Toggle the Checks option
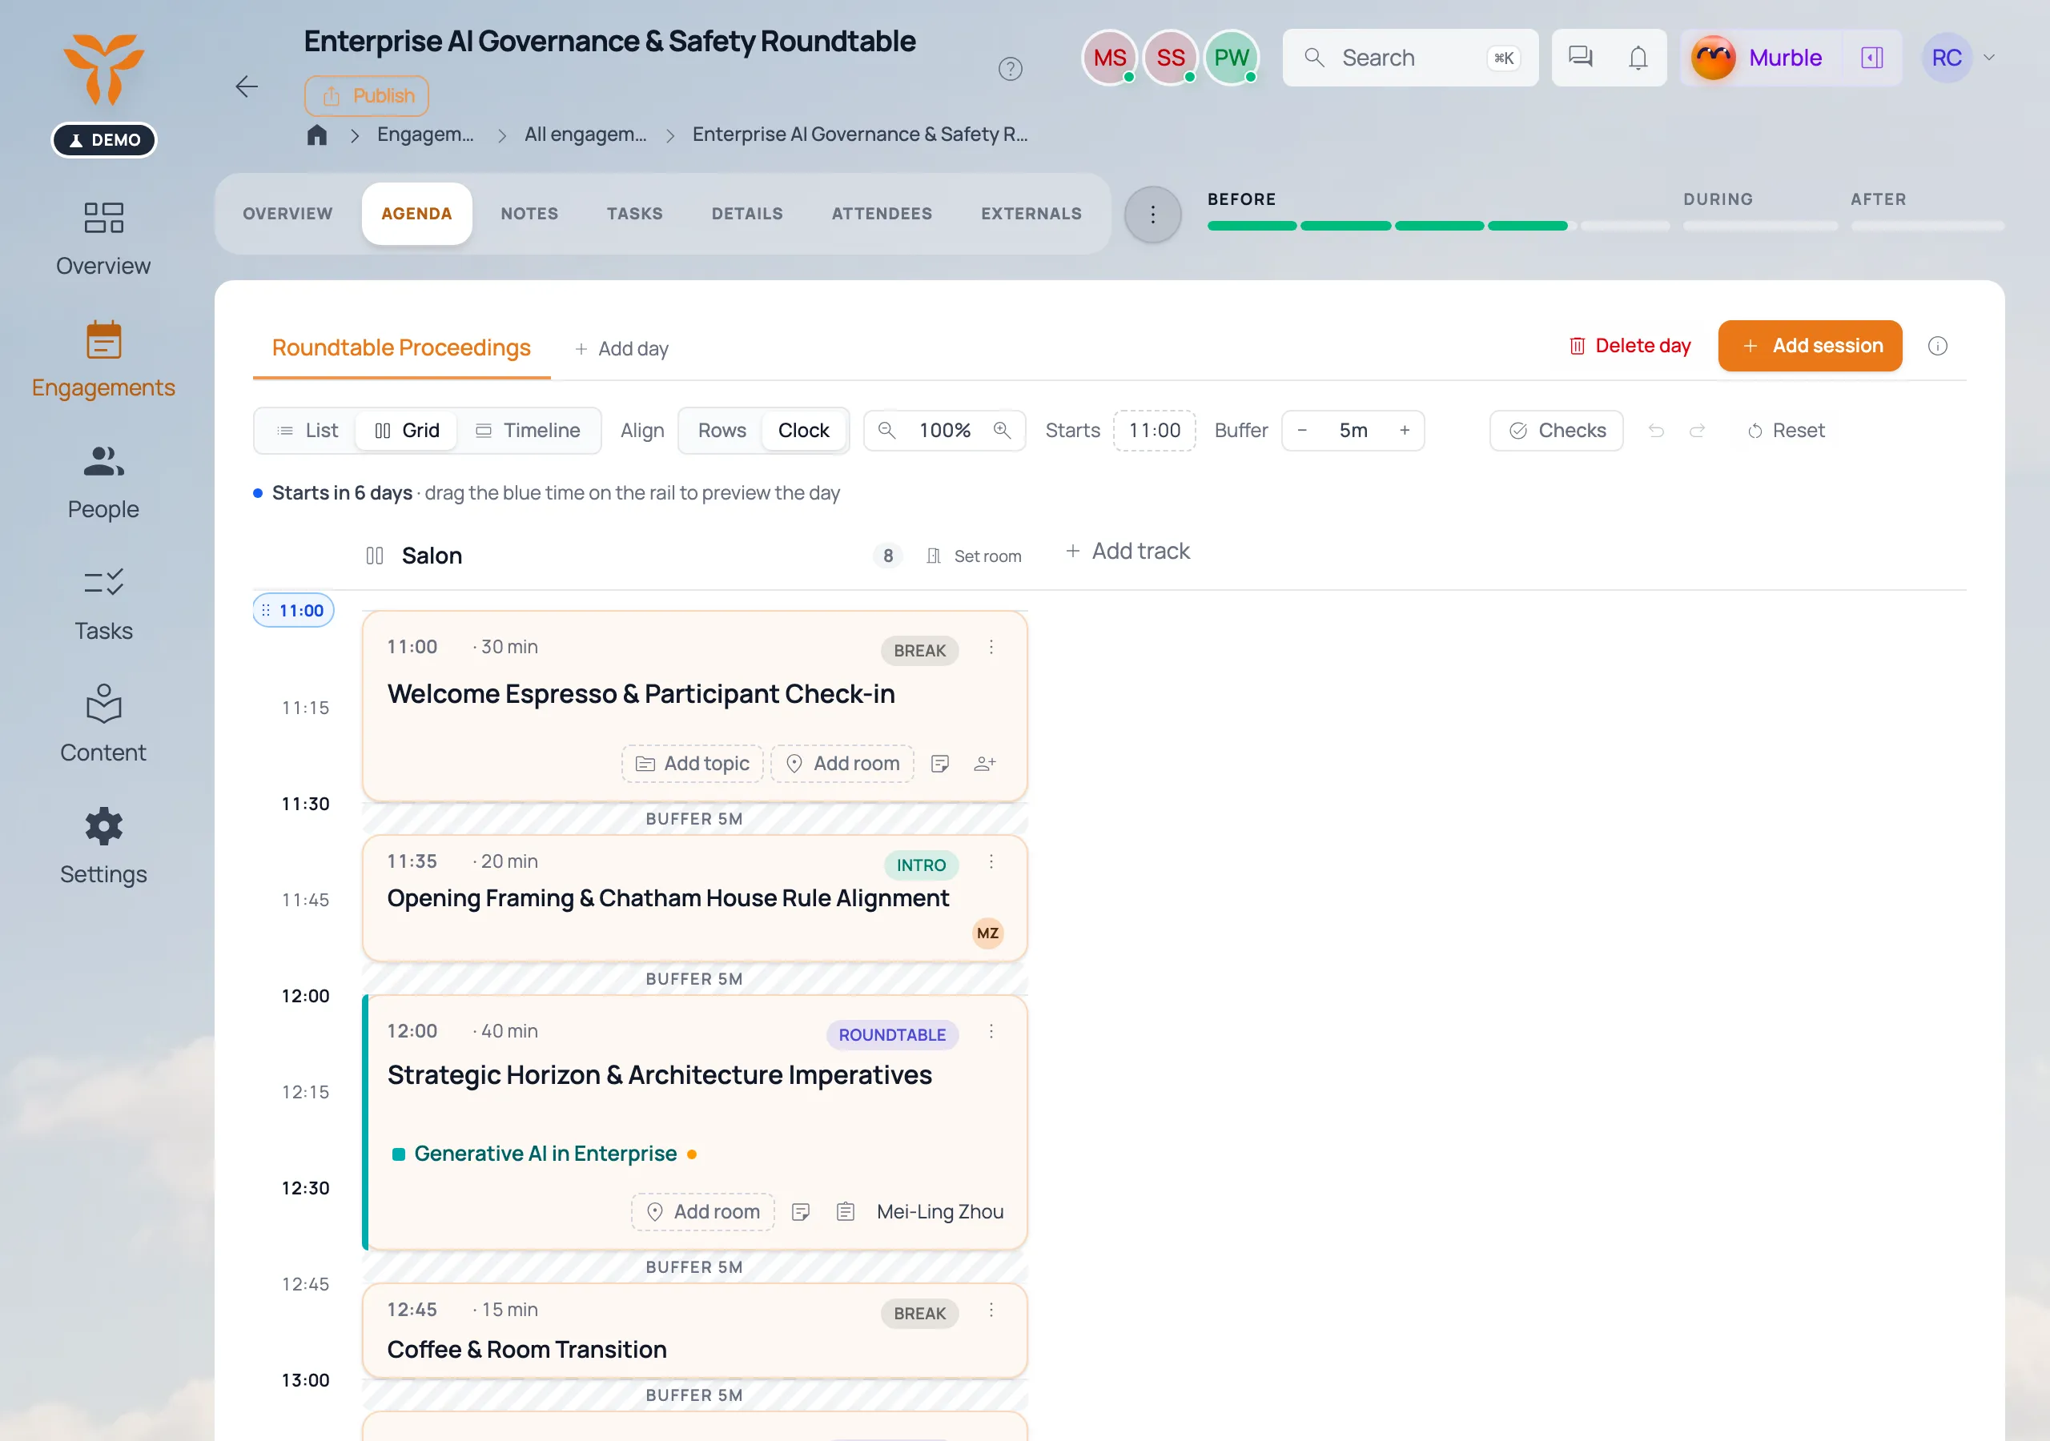The height and width of the screenshot is (1441, 2050). click(x=1556, y=431)
